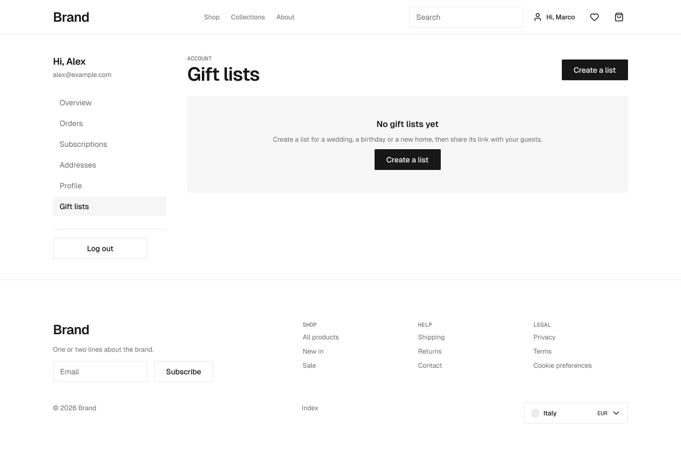Select Overview in account sidebar
This screenshot has width=681, height=465.
(110, 102)
